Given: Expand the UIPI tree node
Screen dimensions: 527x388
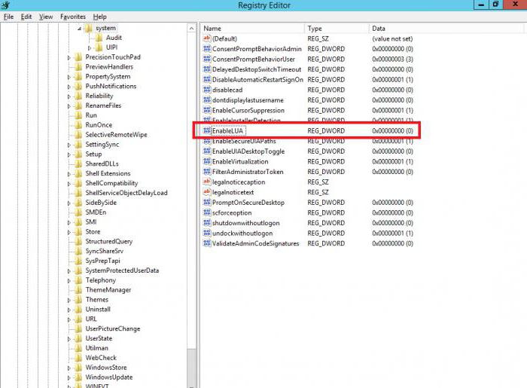Looking at the screenshot, I should click(90, 47).
